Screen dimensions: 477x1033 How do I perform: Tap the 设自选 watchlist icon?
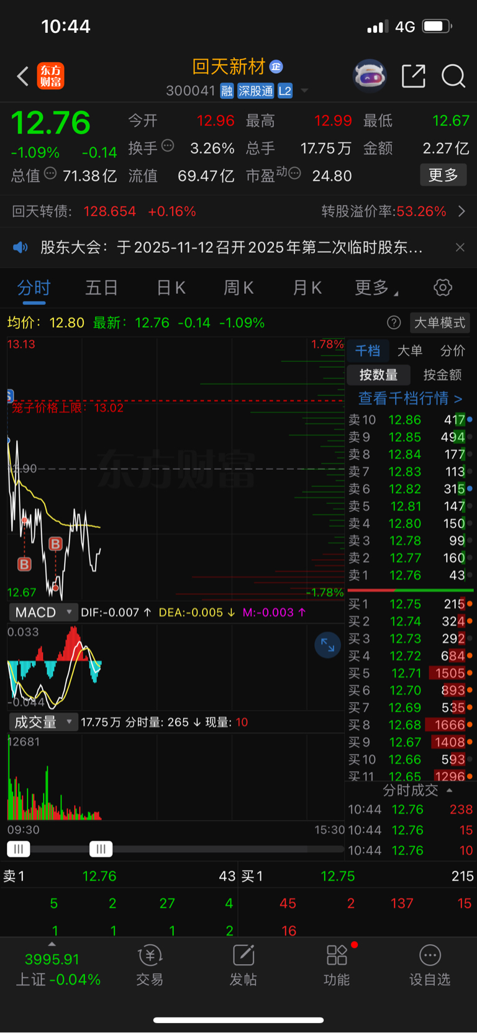click(430, 966)
